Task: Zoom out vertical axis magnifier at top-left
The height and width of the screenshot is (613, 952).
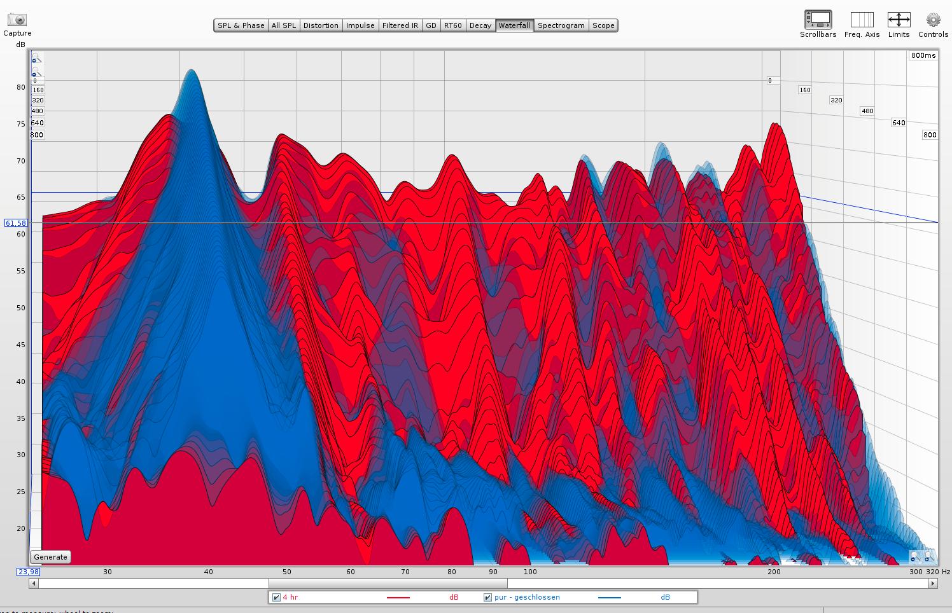Action: (x=36, y=72)
